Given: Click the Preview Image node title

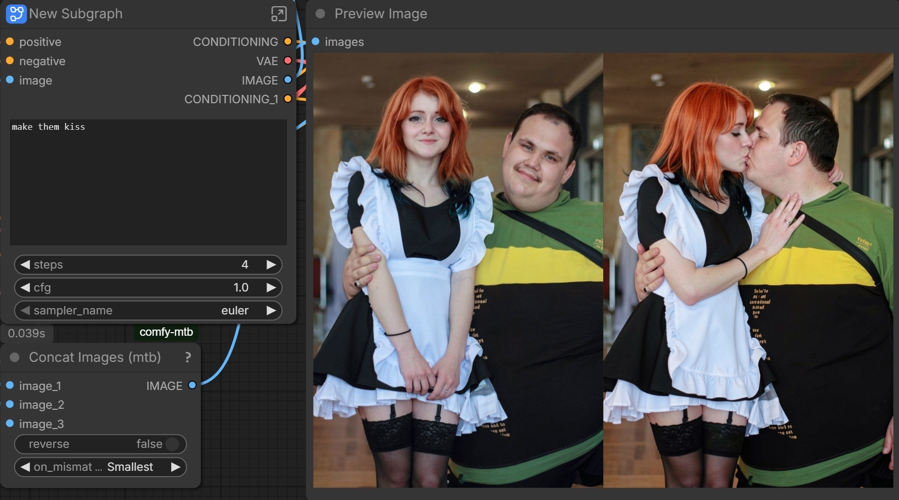Looking at the screenshot, I should click(381, 14).
